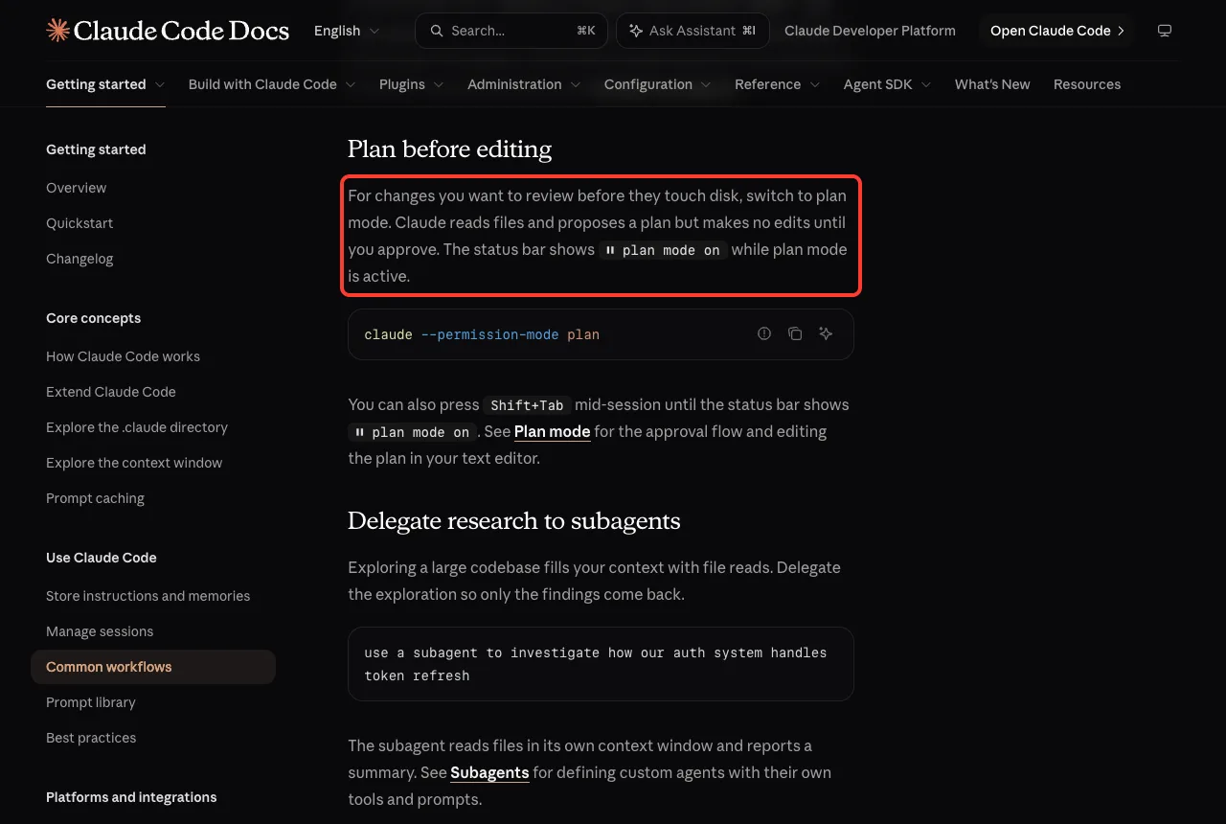Open the Resources tab

pyautogui.click(x=1087, y=84)
